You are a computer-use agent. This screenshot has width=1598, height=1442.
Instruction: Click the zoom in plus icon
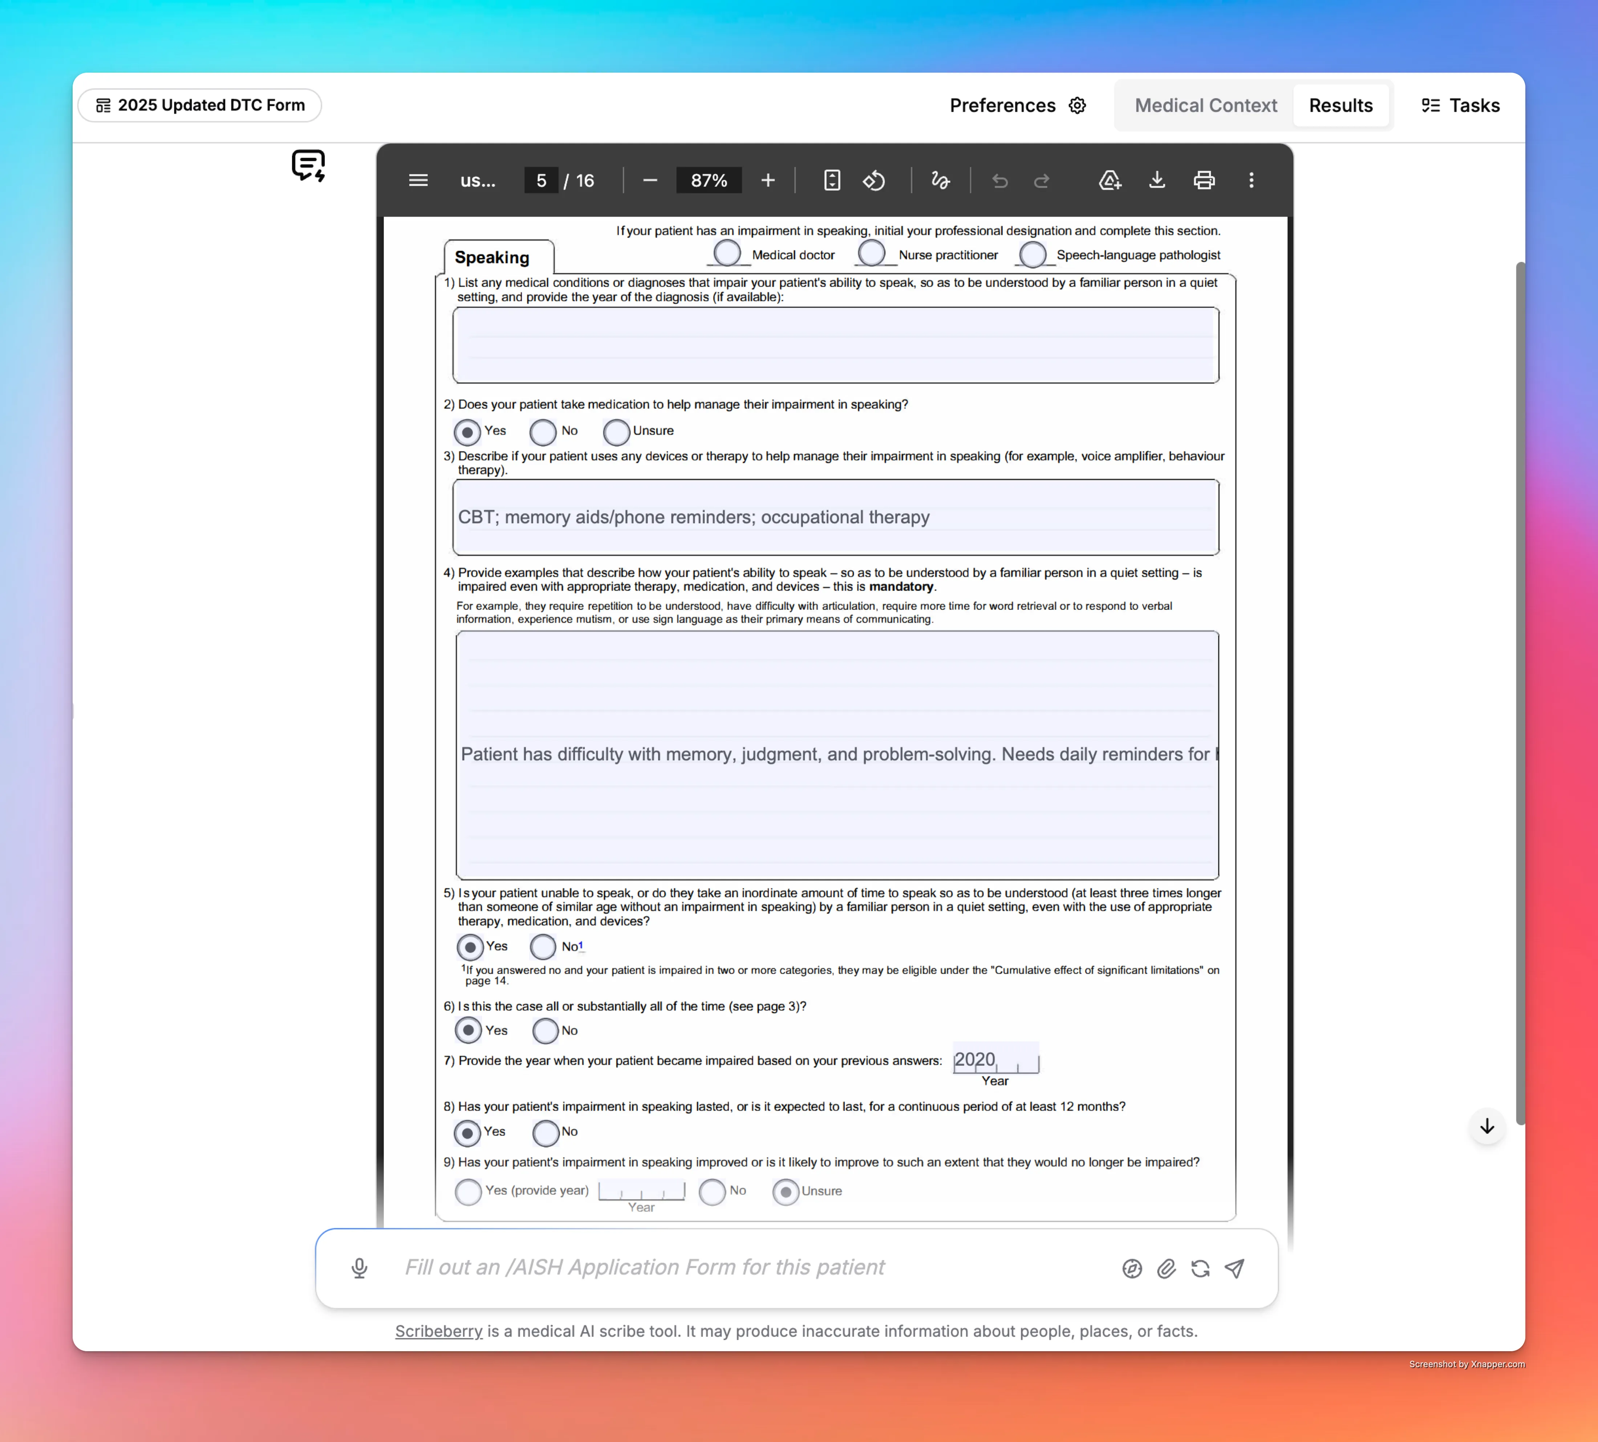tap(767, 181)
